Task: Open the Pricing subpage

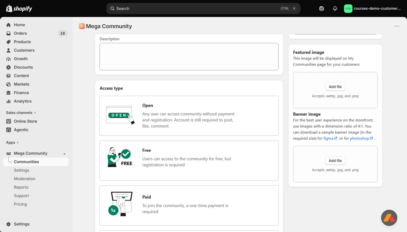Action: pyautogui.click(x=20, y=204)
